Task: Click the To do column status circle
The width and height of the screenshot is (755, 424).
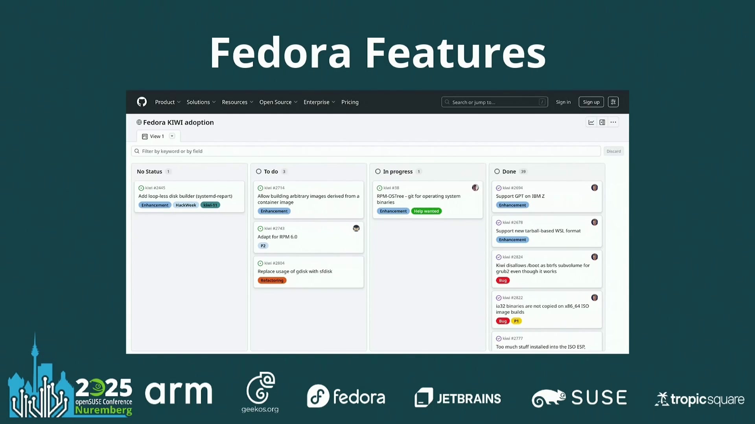Action: click(x=259, y=172)
